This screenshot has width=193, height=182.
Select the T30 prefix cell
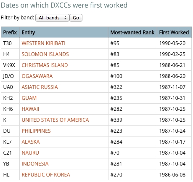(x=10, y=43)
